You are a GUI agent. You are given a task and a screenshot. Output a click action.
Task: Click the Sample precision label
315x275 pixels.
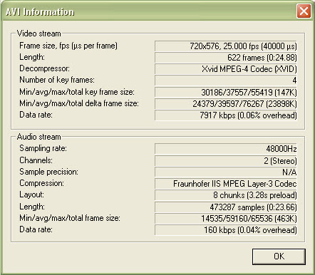coord(48,172)
